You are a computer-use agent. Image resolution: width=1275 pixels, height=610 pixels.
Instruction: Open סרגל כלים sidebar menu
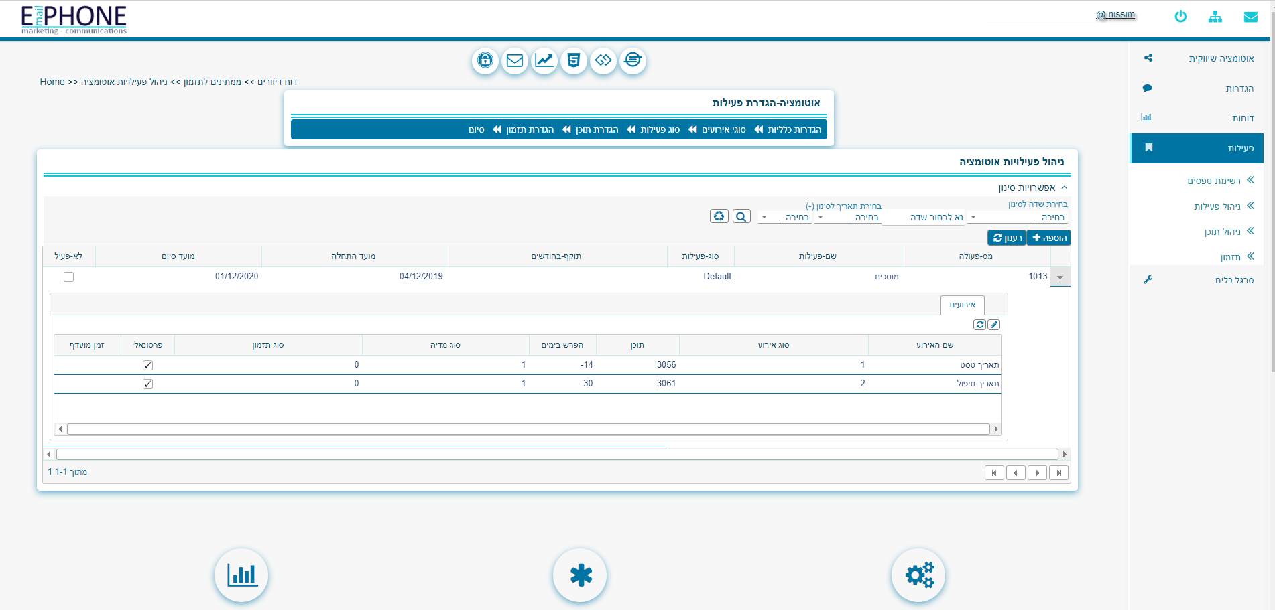point(1197,280)
